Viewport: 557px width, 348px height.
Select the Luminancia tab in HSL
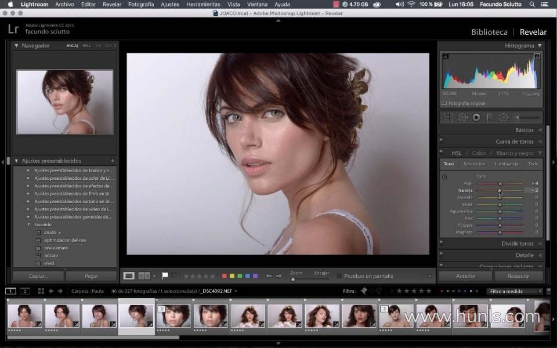pos(507,164)
